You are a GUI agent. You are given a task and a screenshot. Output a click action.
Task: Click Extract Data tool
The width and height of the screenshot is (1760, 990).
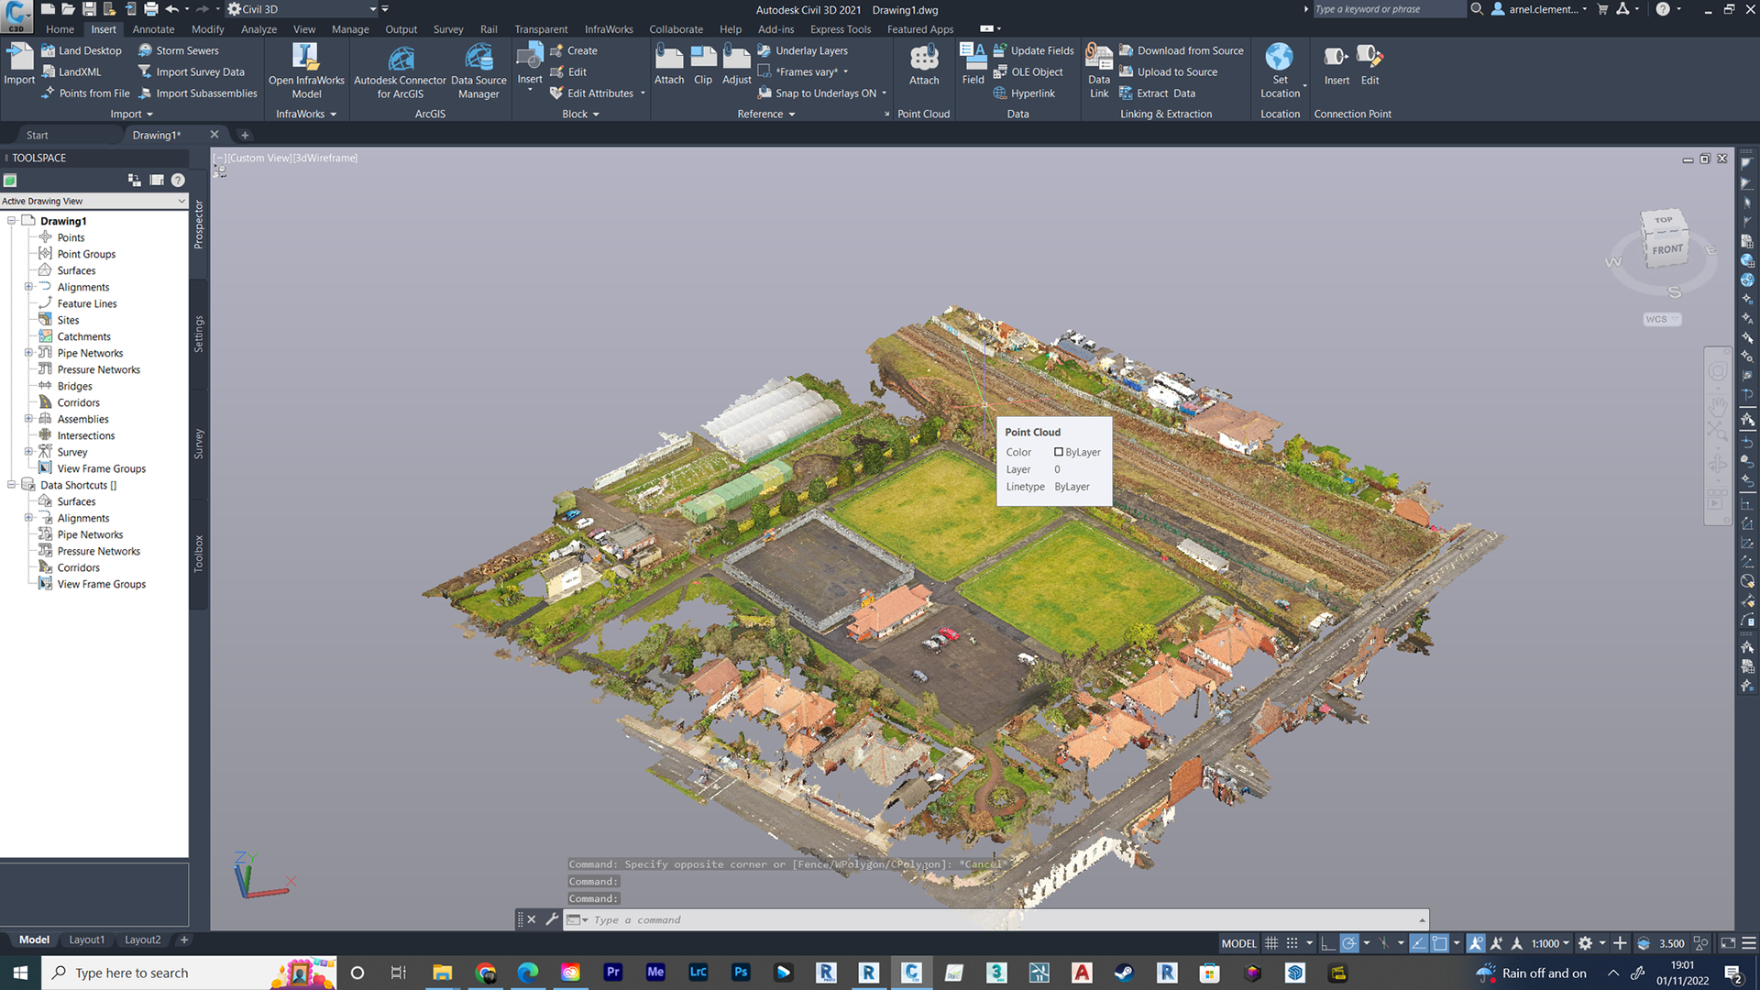coord(1158,93)
